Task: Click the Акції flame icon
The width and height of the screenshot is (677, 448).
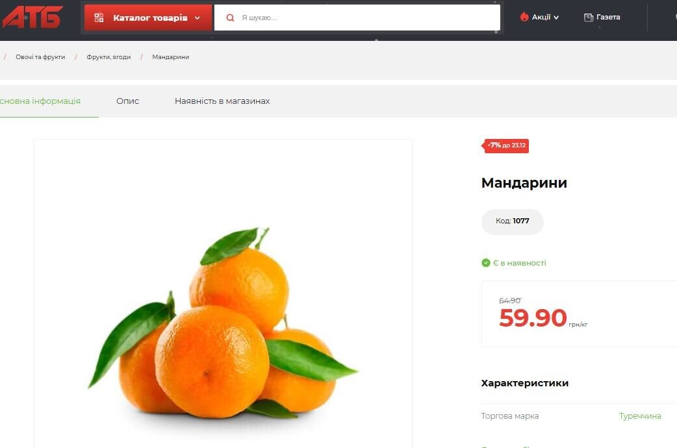Action: point(524,17)
